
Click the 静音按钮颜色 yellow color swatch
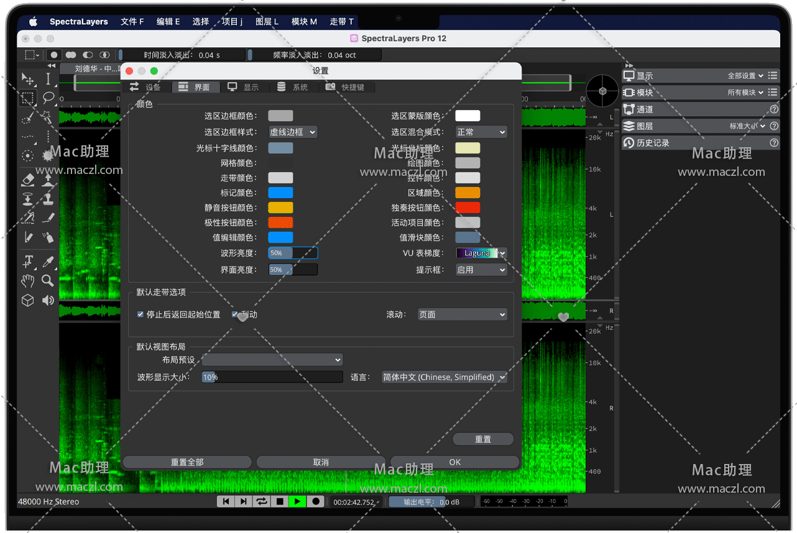point(280,207)
